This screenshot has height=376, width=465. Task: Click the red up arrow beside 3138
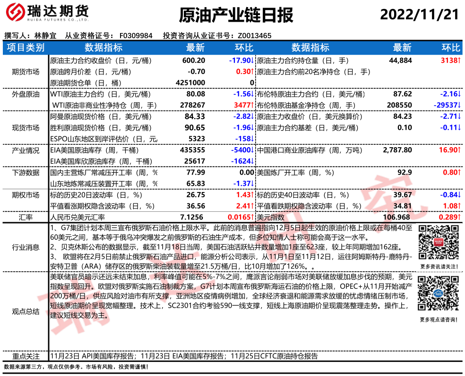tap(460, 61)
